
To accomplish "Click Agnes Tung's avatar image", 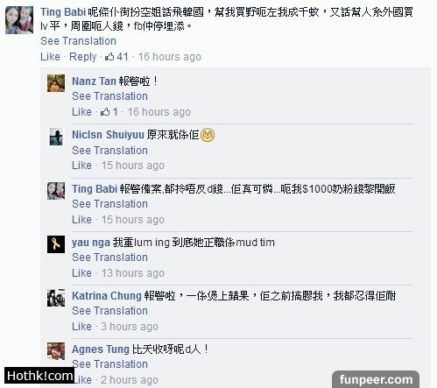I will [56, 351].
